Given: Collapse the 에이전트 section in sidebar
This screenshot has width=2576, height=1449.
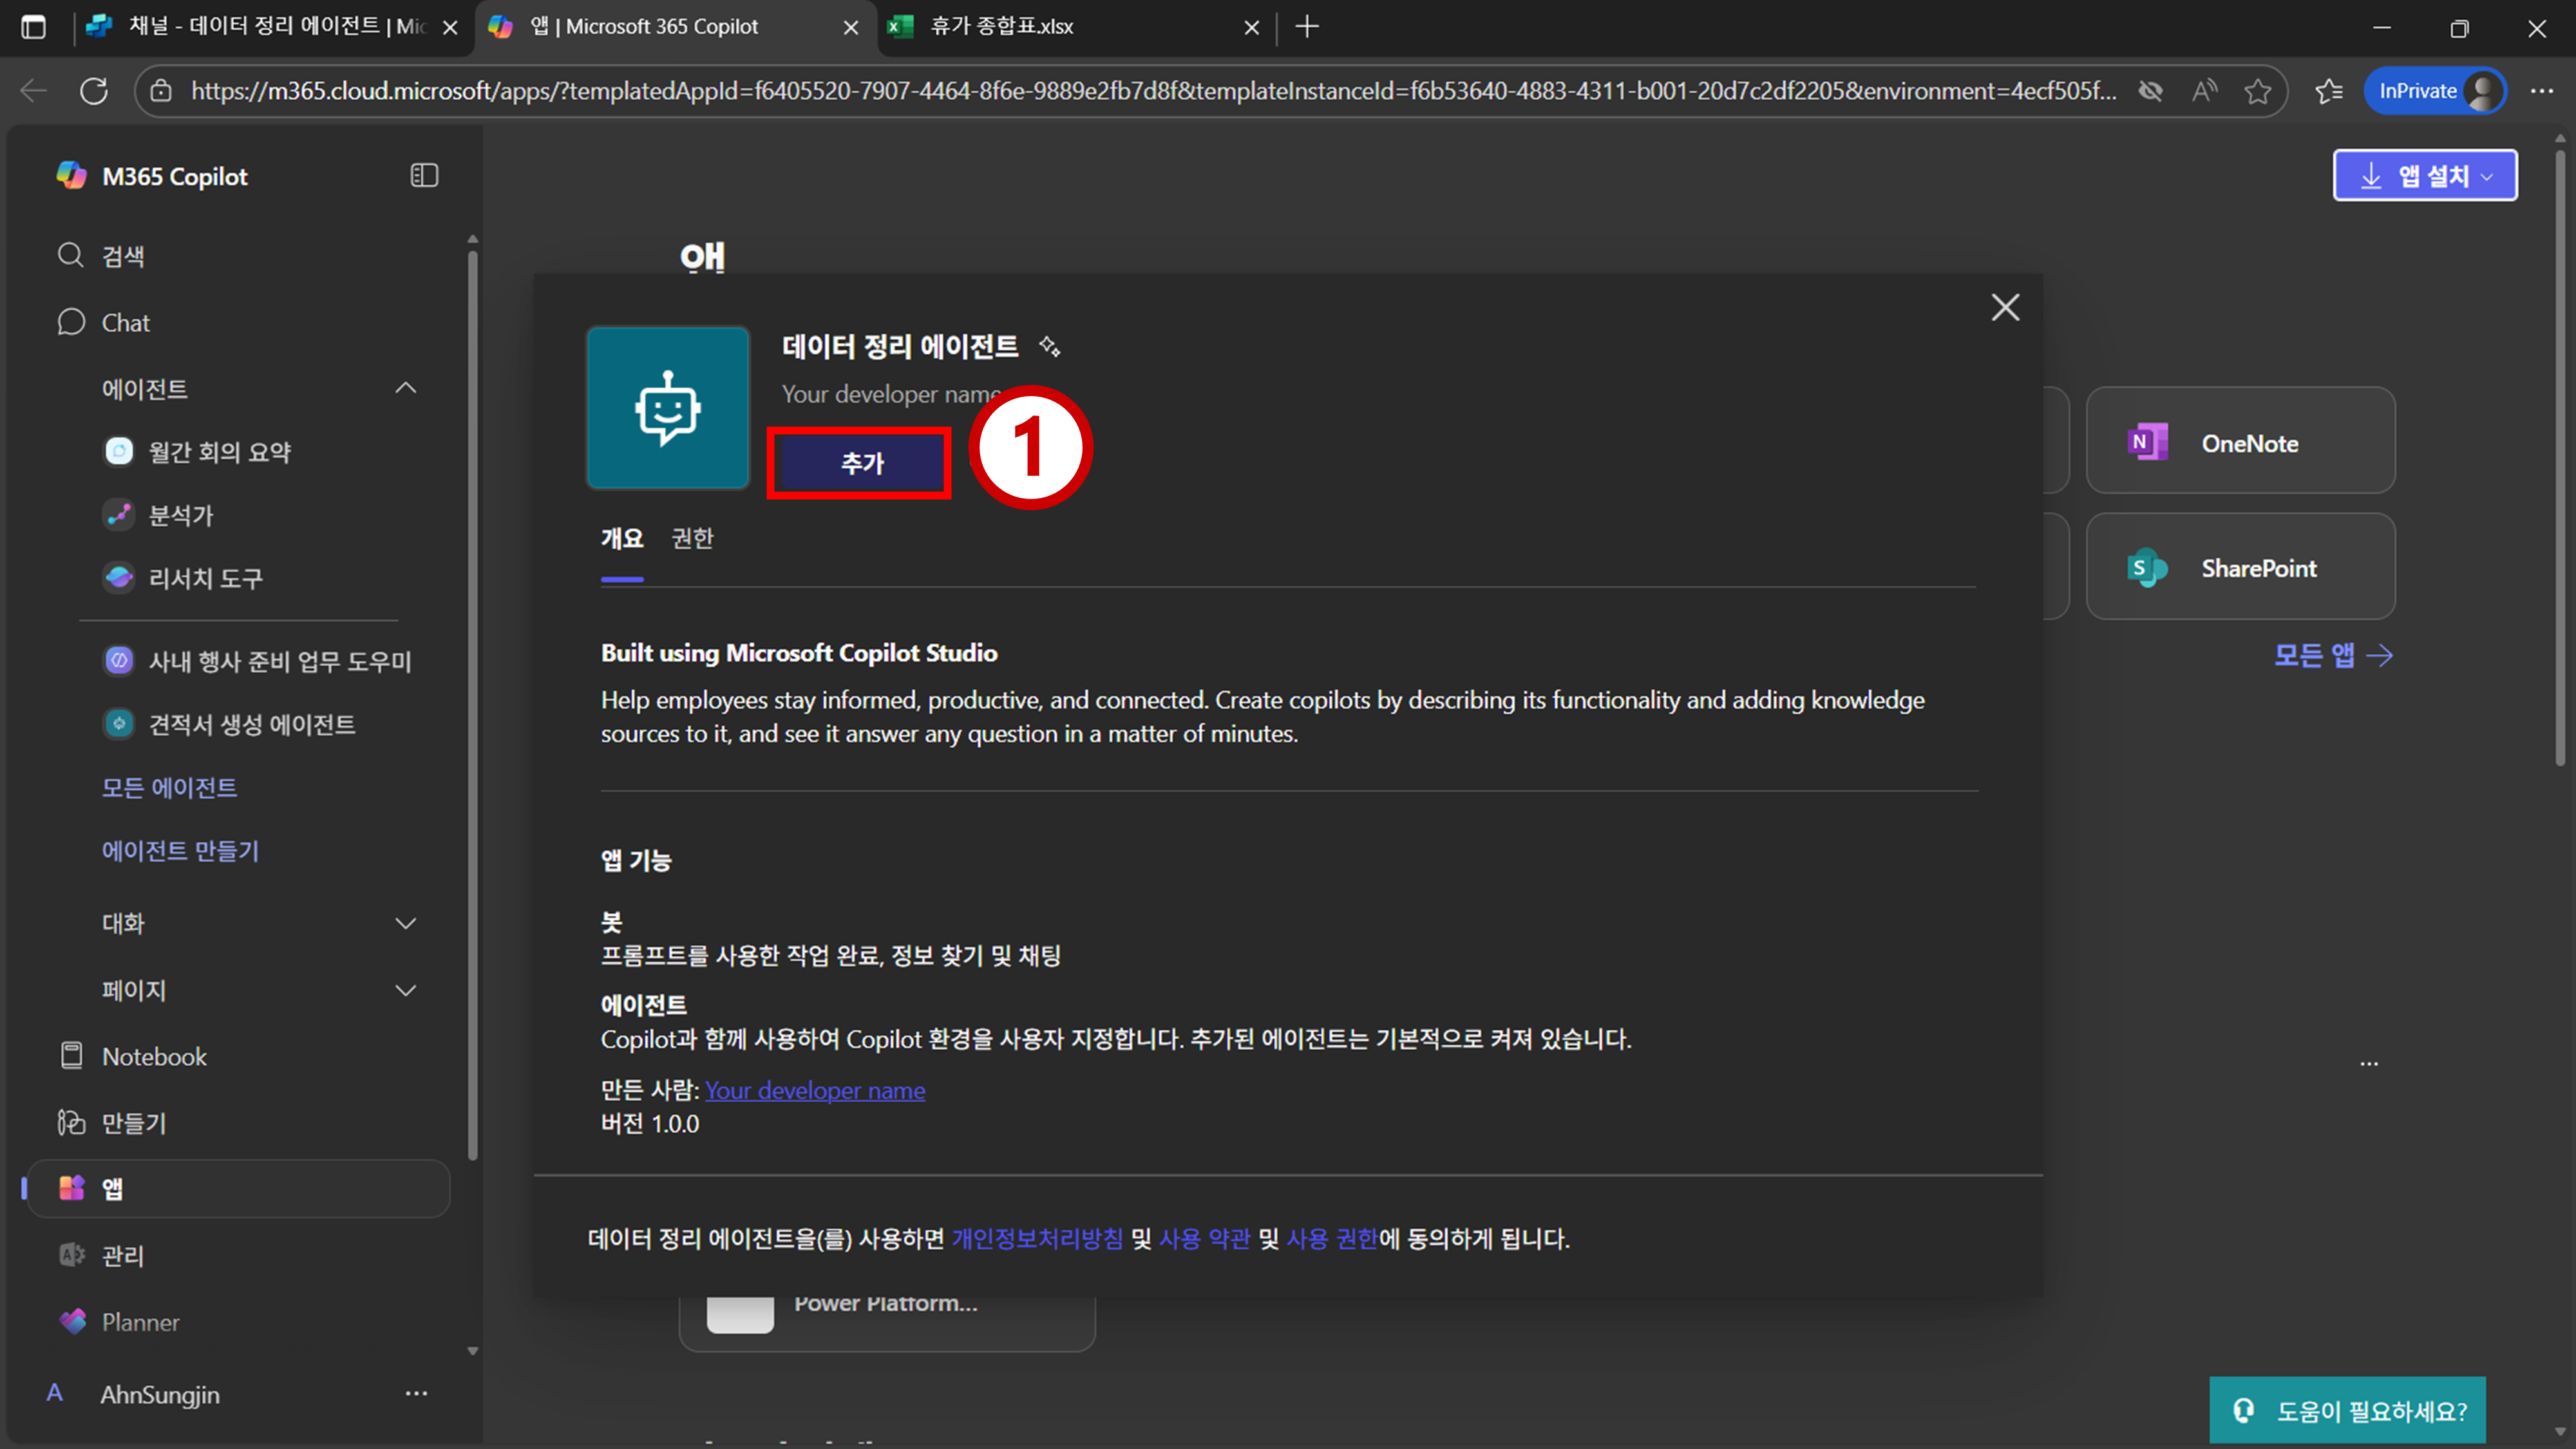Looking at the screenshot, I should point(405,388).
